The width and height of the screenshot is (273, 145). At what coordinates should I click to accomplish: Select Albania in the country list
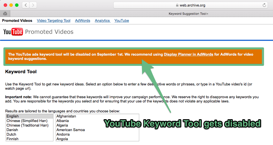tap(97, 121)
